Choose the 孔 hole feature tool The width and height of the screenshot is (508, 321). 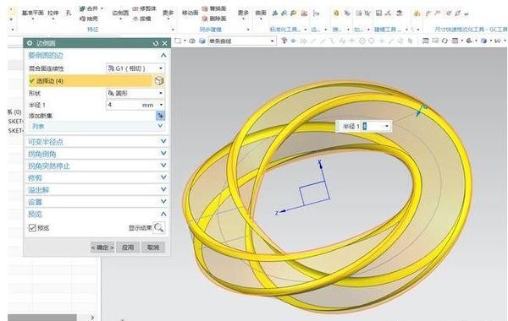pyautogui.click(x=69, y=13)
